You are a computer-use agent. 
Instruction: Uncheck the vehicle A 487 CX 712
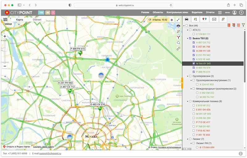(194, 43)
